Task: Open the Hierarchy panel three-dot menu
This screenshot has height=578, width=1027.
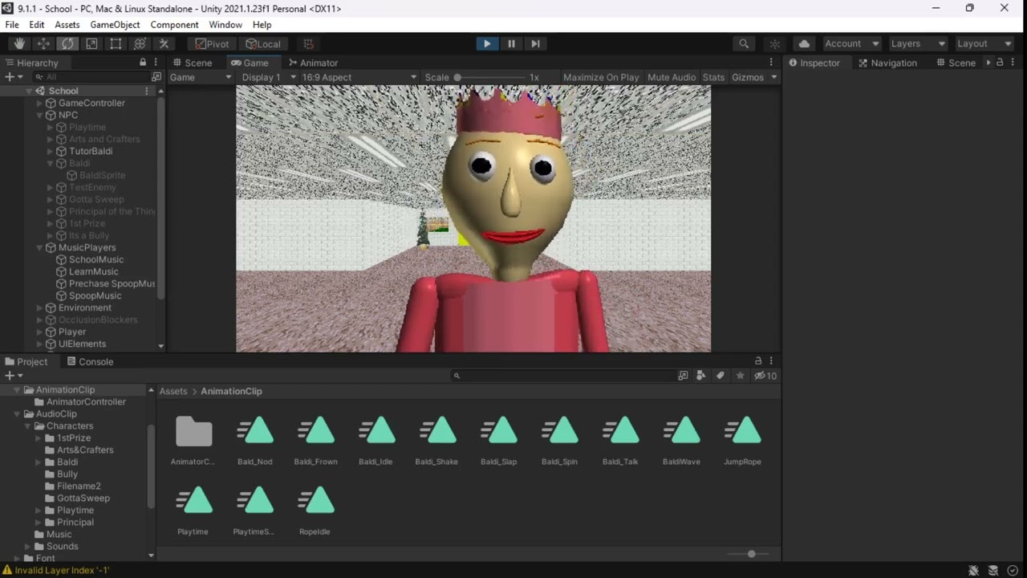Action: click(156, 63)
